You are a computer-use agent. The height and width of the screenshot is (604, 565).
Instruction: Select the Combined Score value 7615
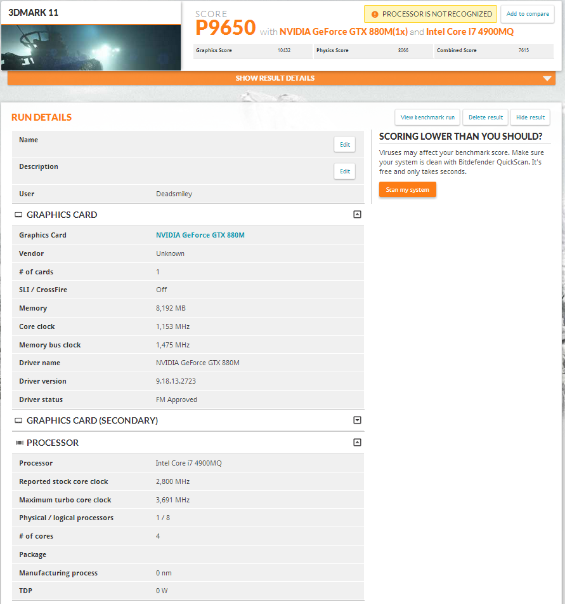coord(523,50)
